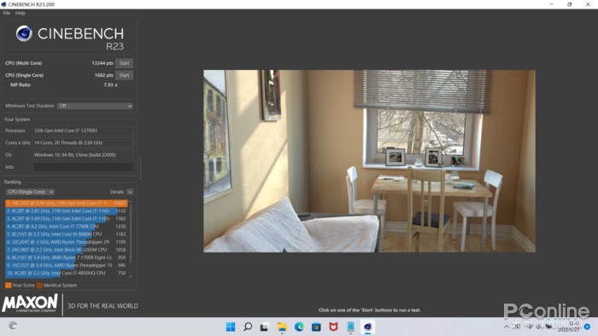598x336 pixels.
Task: Open the Windows Start menu
Action: click(231, 327)
